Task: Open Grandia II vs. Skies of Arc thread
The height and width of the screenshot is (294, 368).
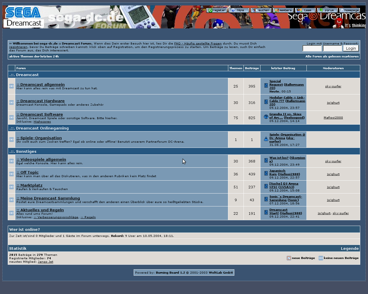Action: (x=285, y=116)
